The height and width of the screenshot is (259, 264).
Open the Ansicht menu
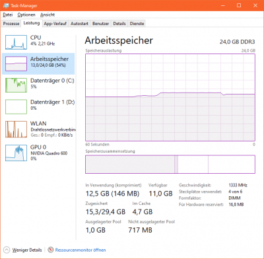48,15
